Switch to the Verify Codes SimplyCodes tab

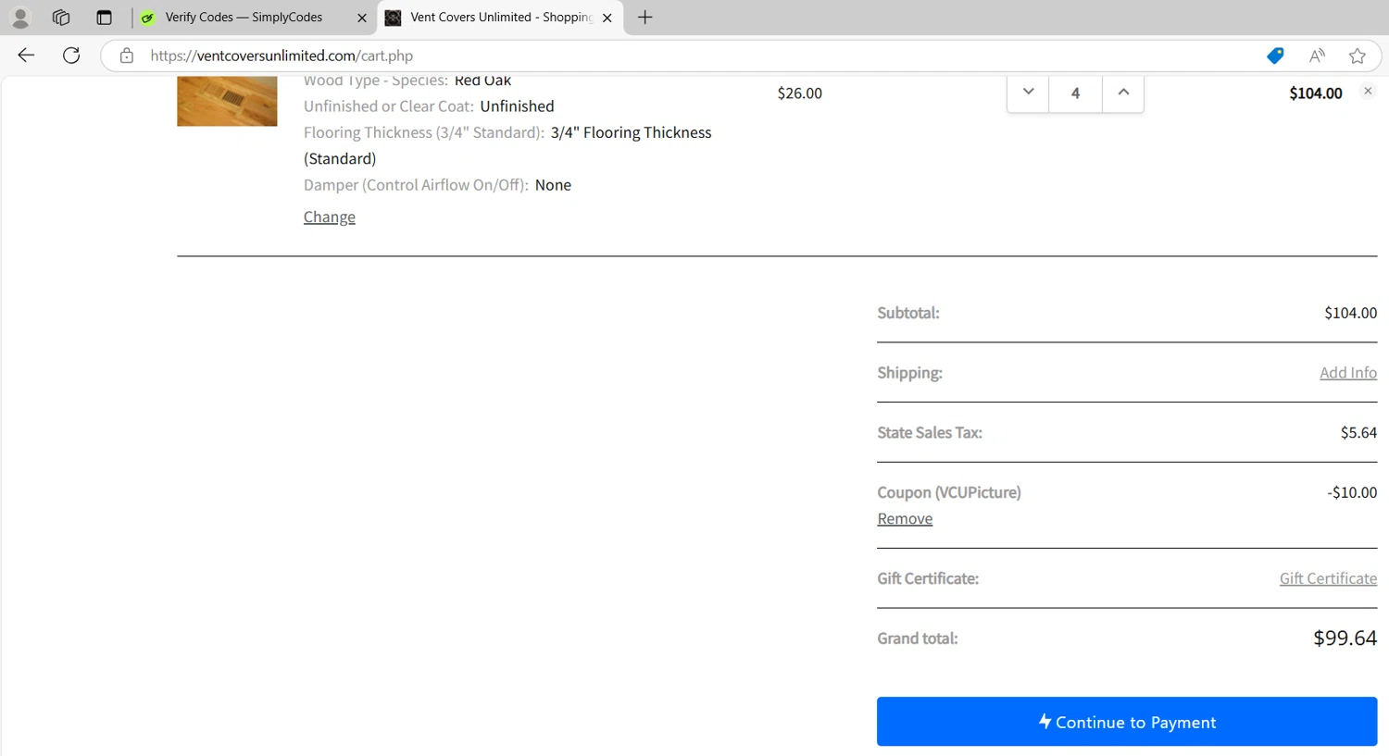(244, 18)
